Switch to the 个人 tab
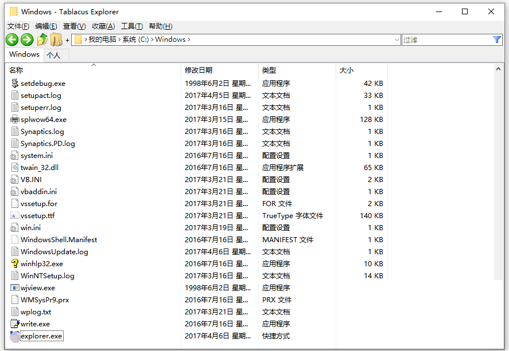The image size is (509, 351). pyautogui.click(x=53, y=55)
